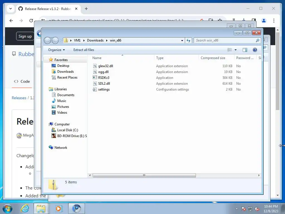Click the horizontal scrollbar thumb in file list
Image resolution: width=285 pixels, height=214 pixels.
(x=144, y=176)
